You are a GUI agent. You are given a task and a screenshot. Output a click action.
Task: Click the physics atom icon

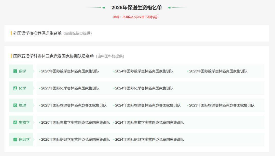pos(15,105)
